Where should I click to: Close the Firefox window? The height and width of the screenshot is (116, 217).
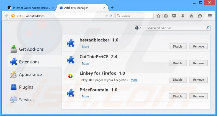click(210, 2)
